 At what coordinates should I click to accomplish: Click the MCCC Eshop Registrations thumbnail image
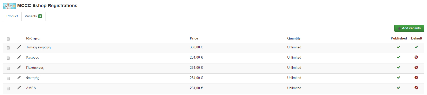[x=10, y=6]
